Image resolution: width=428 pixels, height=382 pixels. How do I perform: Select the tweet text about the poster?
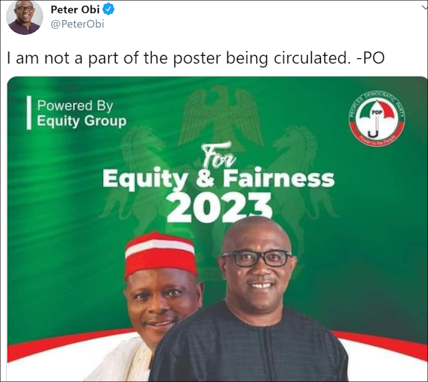(195, 58)
